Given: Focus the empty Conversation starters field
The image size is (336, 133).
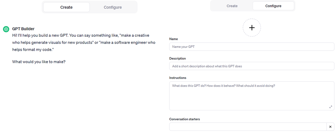Looking at the screenshot, I should [x=247, y=127].
